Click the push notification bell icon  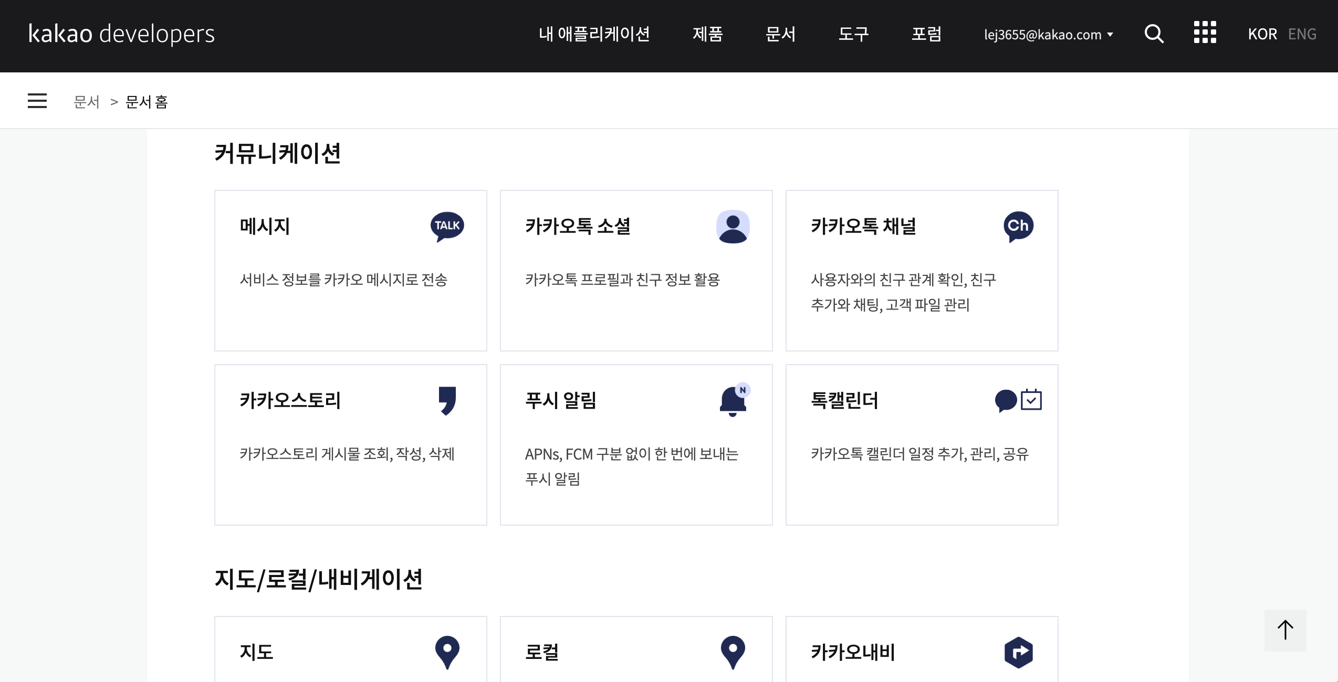click(x=734, y=400)
